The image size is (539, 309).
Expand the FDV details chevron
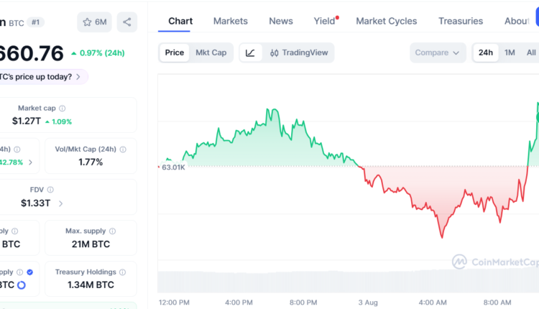61,203
